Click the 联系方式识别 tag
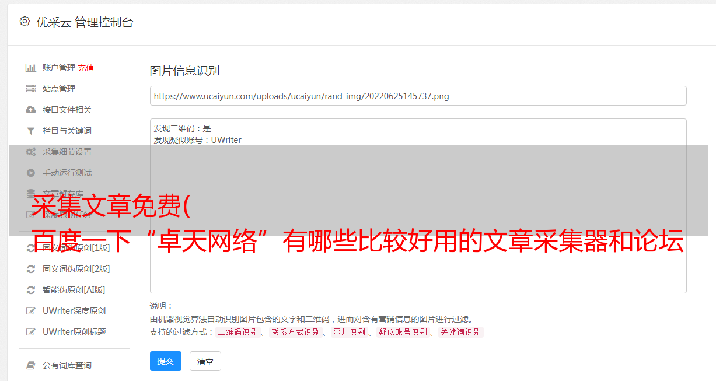This screenshot has height=381, width=716. pos(296,332)
